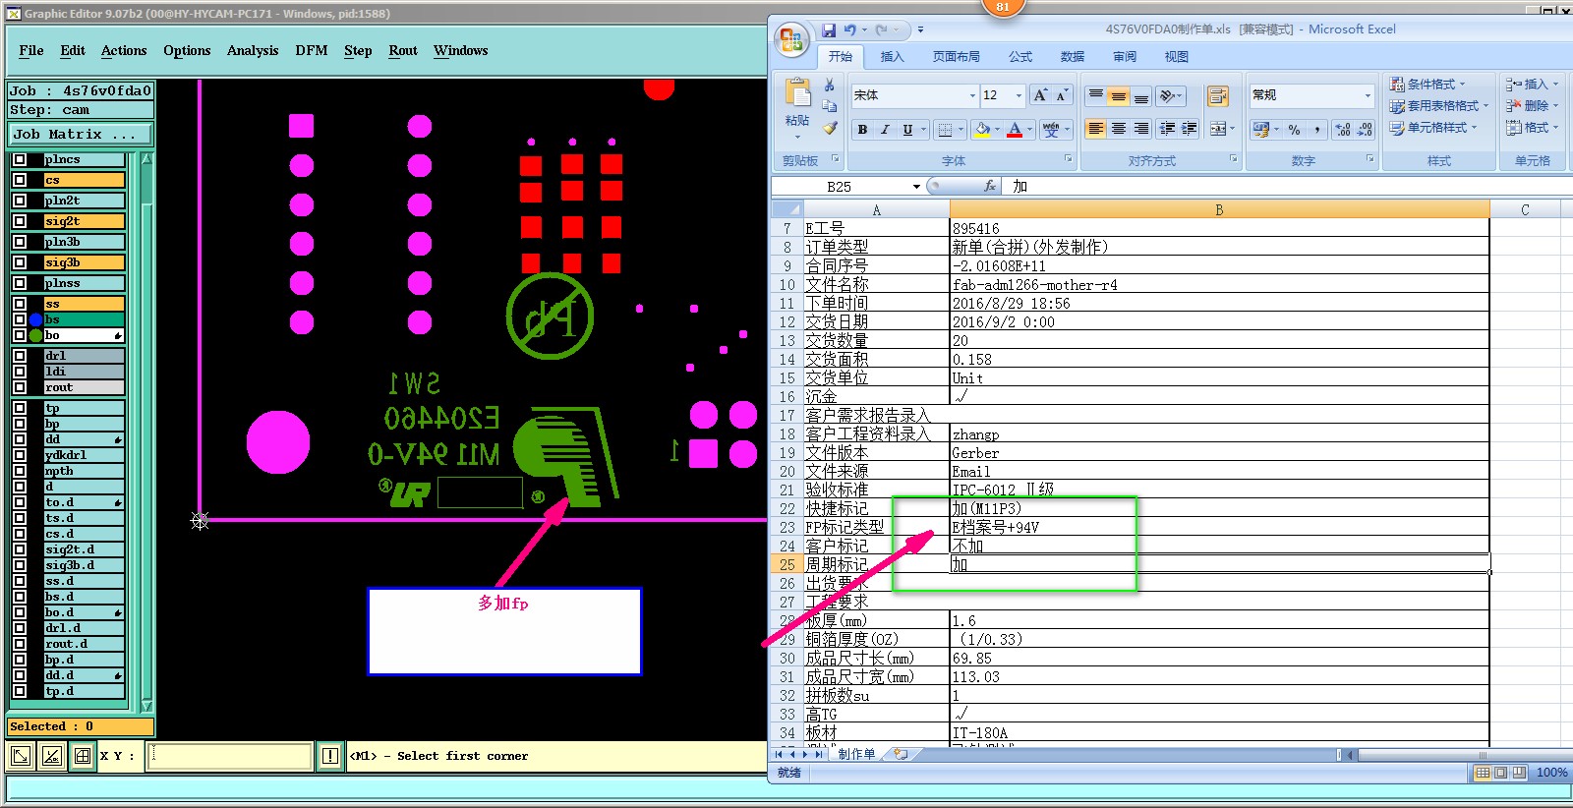1573x808 pixels.
Task: Click the Decrease Indent icon
Action: [1167, 129]
